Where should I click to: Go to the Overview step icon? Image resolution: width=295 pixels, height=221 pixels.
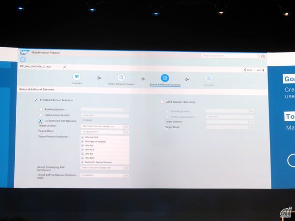coord(77,77)
